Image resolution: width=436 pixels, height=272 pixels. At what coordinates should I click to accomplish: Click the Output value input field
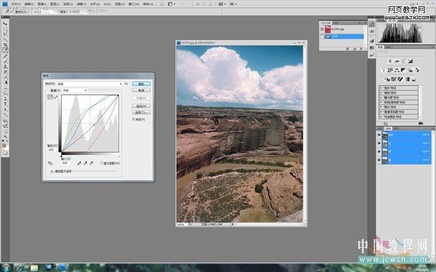coord(52,149)
